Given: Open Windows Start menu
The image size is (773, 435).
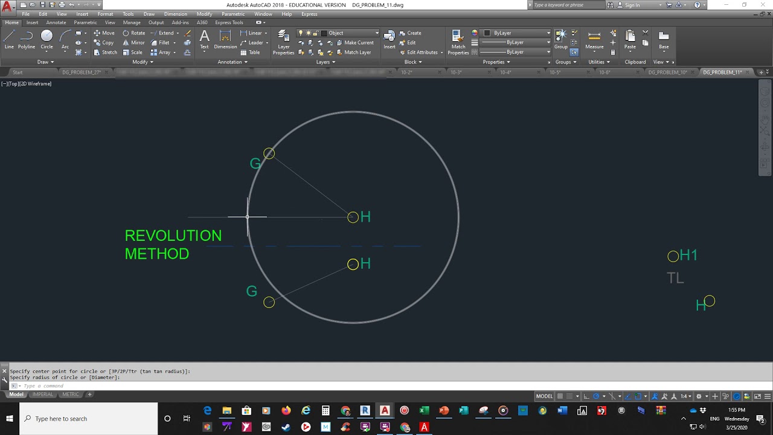Looking at the screenshot, I should point(10,419).
